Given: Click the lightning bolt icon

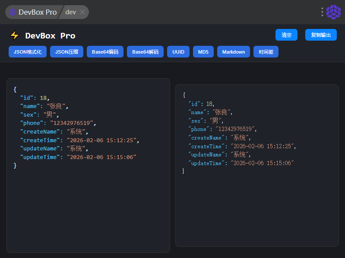Looking at the screenshot, I should (15, 35).
